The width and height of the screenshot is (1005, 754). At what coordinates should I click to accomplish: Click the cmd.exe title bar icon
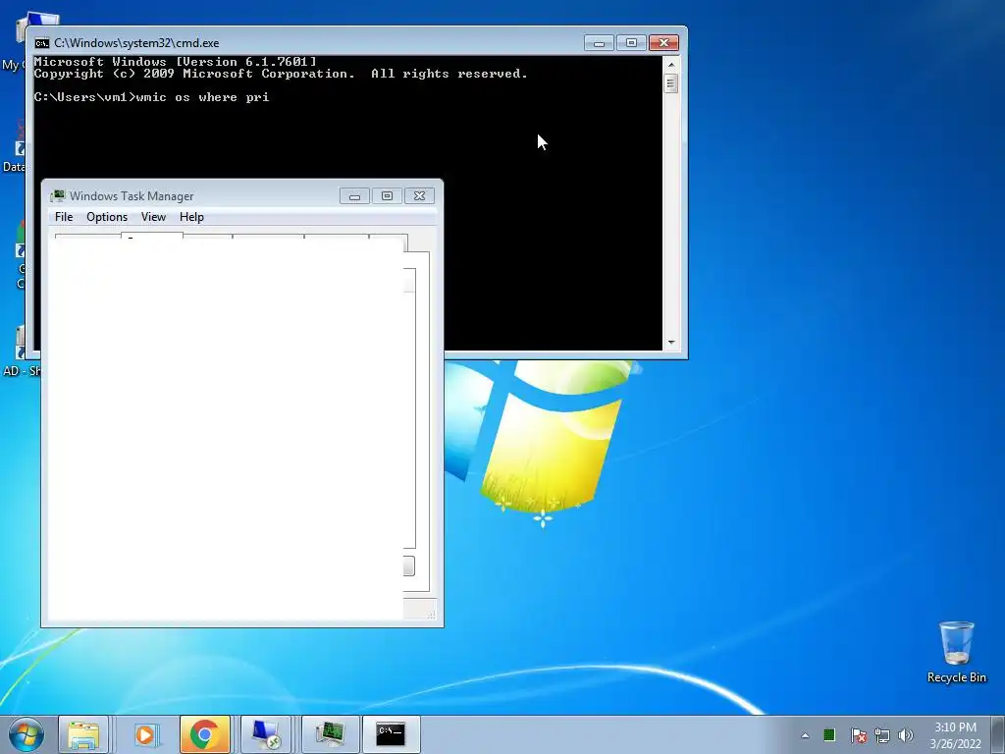[x=41, y=43]
